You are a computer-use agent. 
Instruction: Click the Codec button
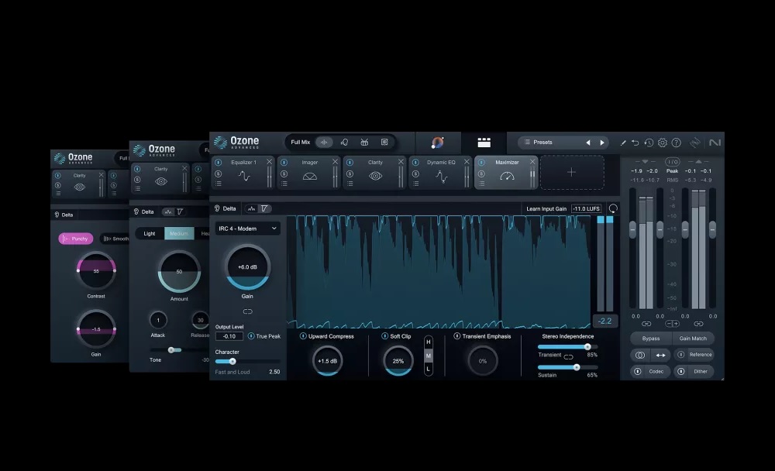[650, 372]
